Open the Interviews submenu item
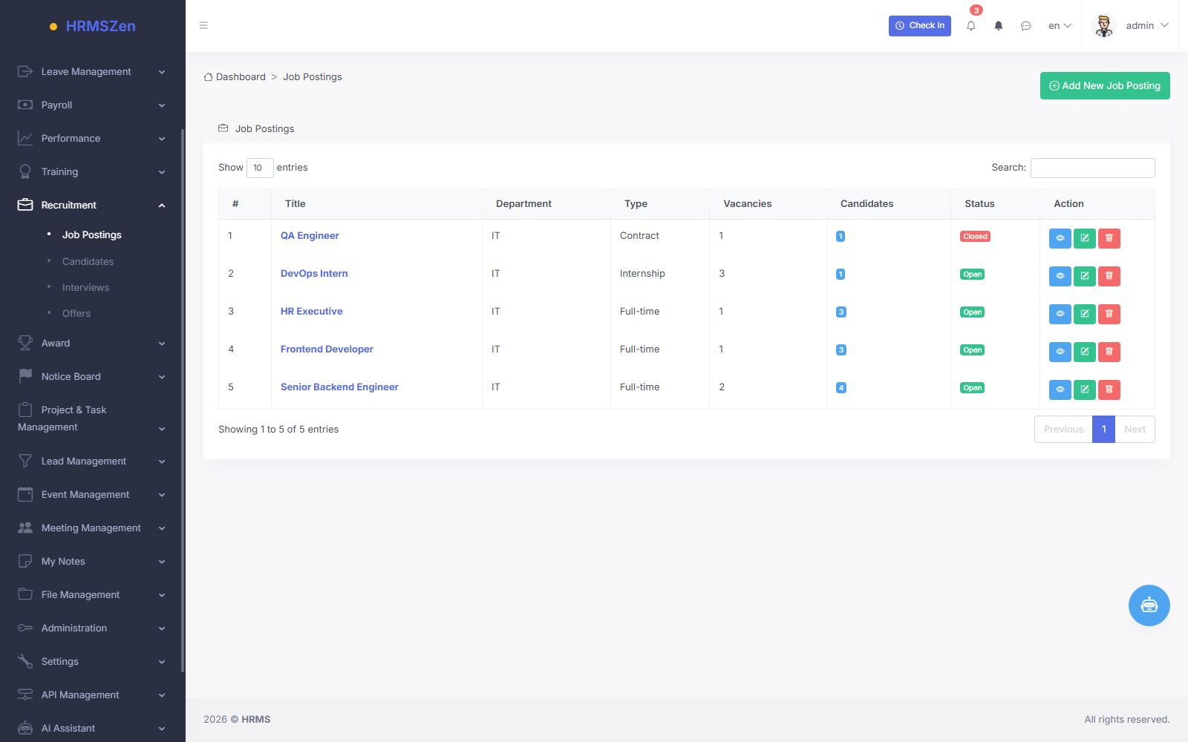Screen dimensions: 1188x742 85,287
